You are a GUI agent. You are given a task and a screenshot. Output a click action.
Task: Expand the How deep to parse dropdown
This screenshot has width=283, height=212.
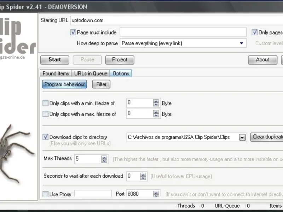coord(242,43)
